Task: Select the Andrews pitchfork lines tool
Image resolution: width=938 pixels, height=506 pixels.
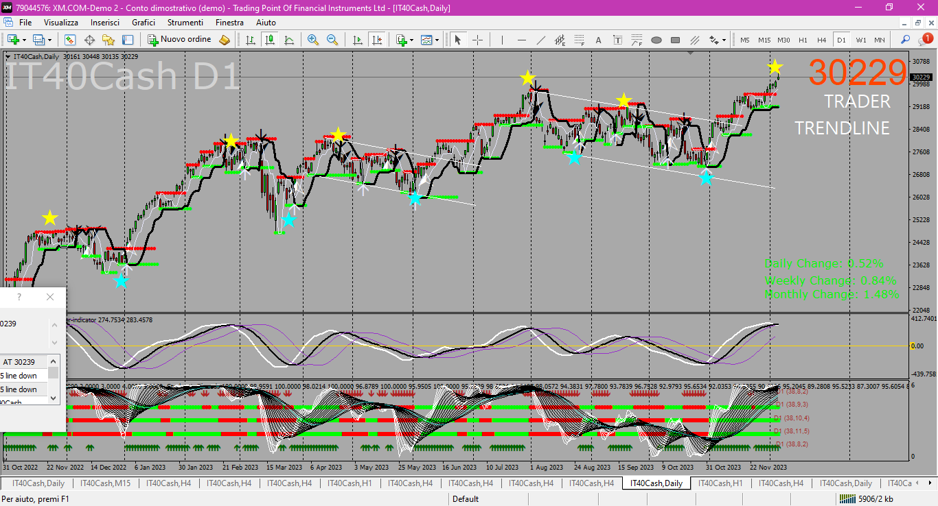Action: pyautogui.click(x=694, y=40)
